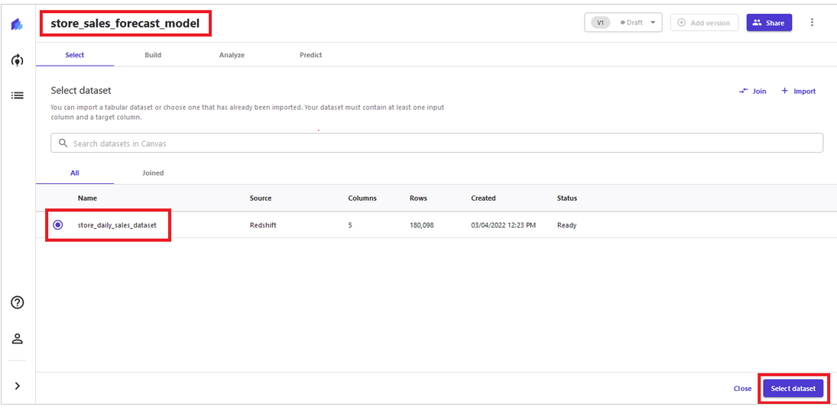Open the Predict tab
The image size is (837, 413).
click(310, 55)
